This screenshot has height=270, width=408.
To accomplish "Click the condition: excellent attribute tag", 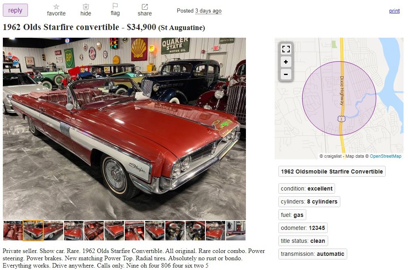I will coord(307,189).
